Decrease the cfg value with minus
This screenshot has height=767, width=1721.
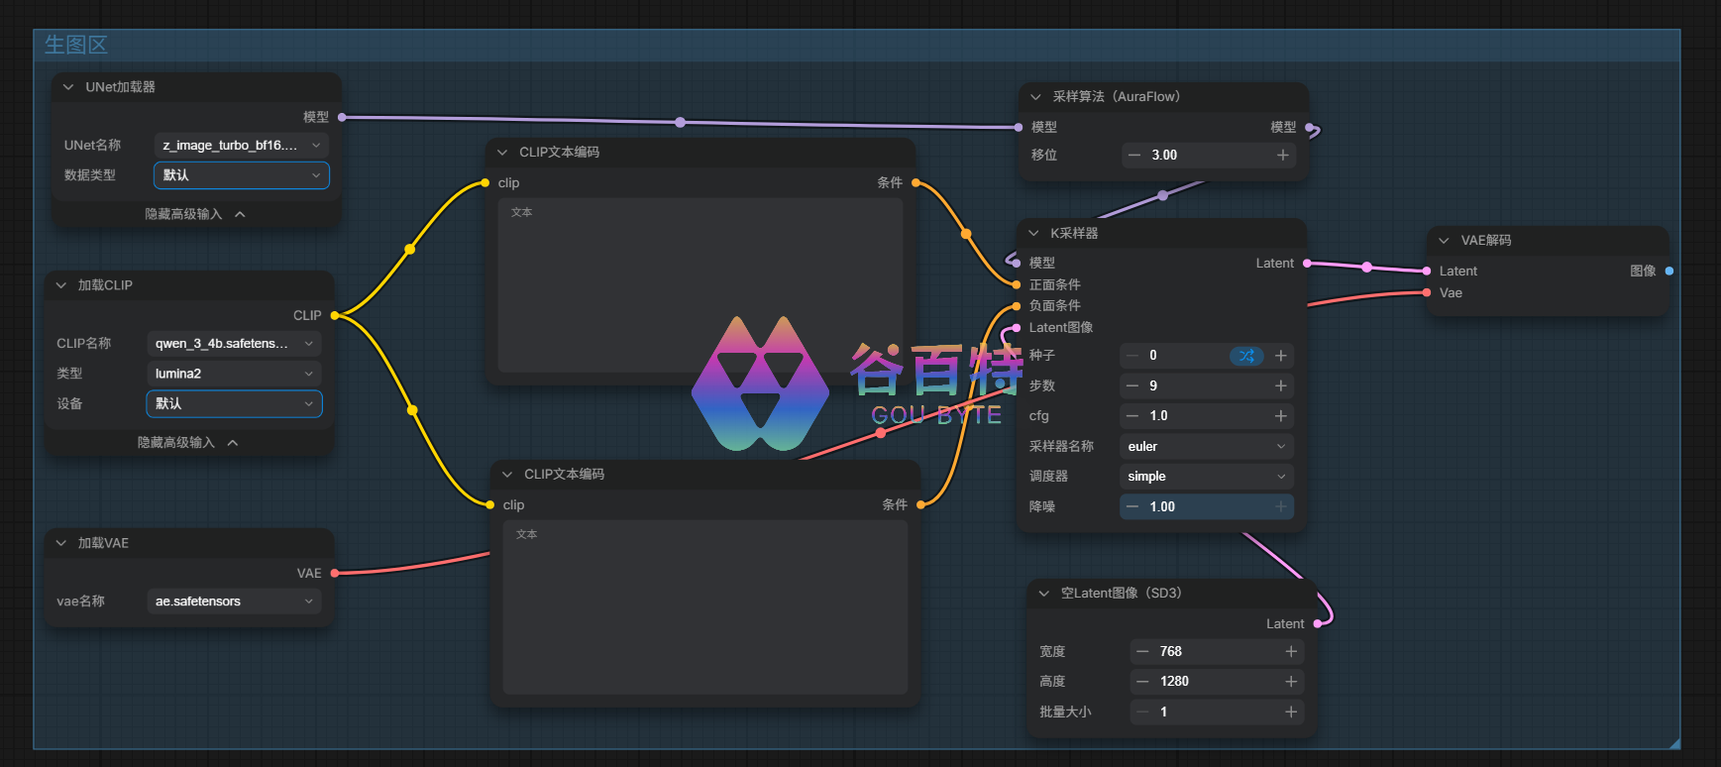tap(1132, 416)
